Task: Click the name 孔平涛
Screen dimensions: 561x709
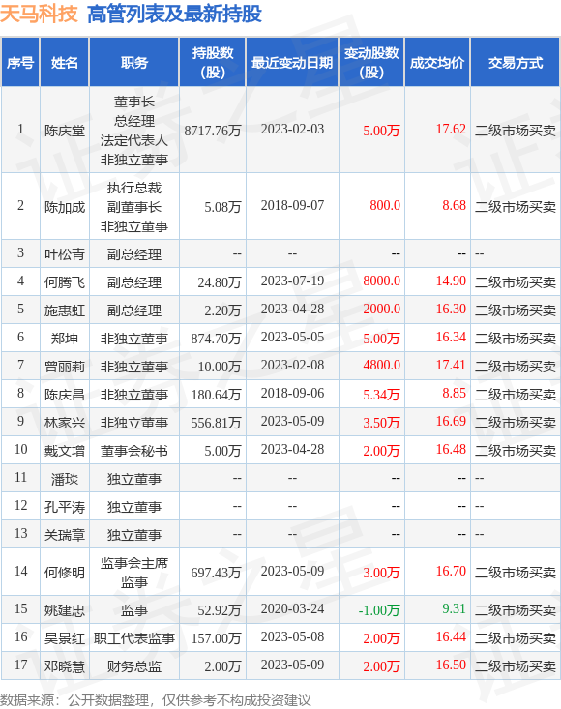Action: tap(65, 507)
